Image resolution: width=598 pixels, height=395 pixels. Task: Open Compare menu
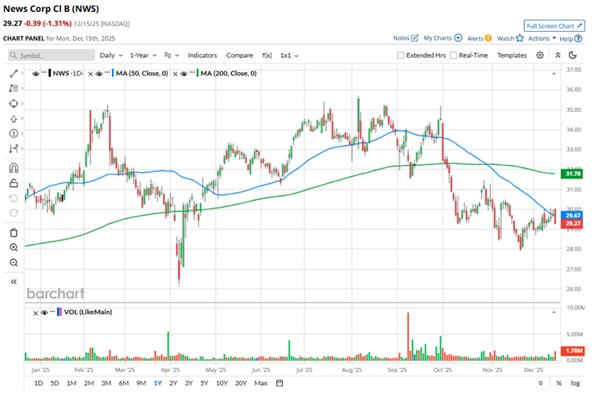pyautogui.click(x=240, y=56)
